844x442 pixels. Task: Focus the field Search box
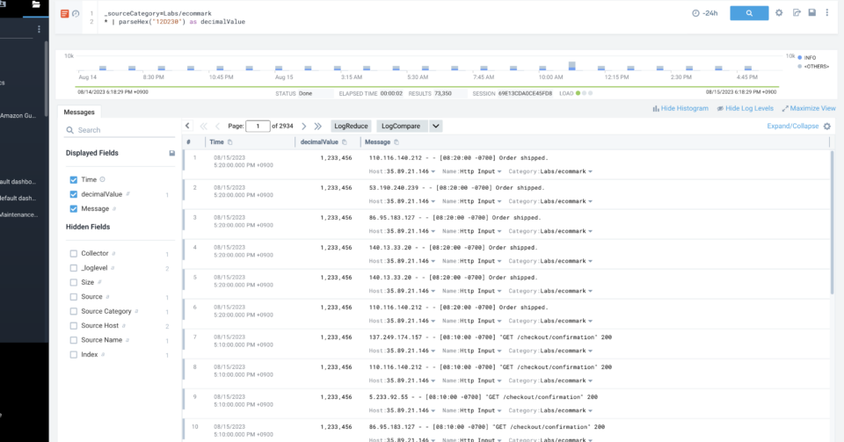(120, 130)
